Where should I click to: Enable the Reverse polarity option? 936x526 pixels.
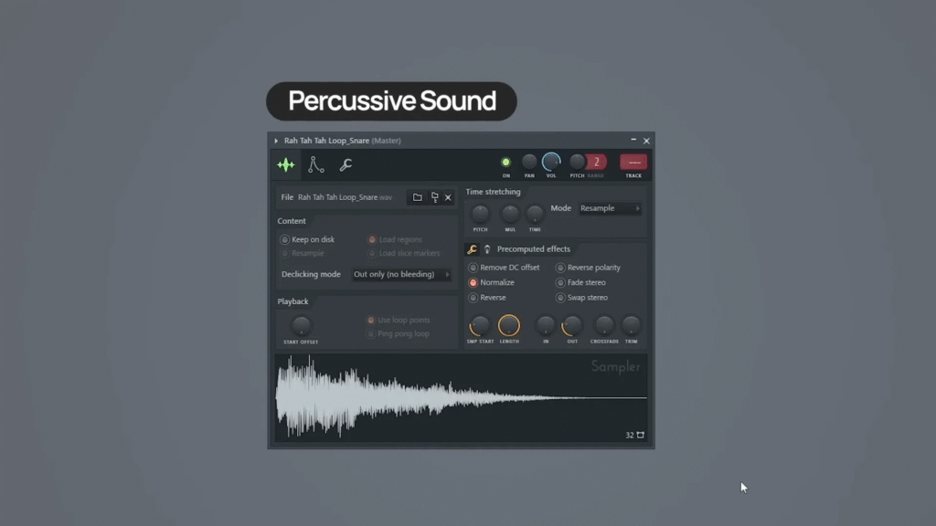tap(560, 268)
